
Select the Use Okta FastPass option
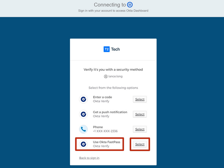point(140,144)
